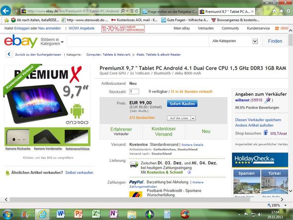This screenshot has height=220, width=293.
Task: Select the PremiumX 9,7 Tablet PC tab
Action: (x=227, y=11)
